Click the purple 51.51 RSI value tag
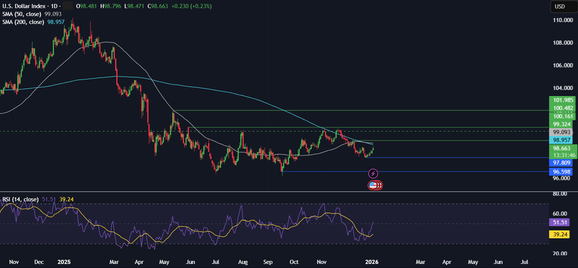This screenshot has height=268, width=578. [x=561, y=222]
